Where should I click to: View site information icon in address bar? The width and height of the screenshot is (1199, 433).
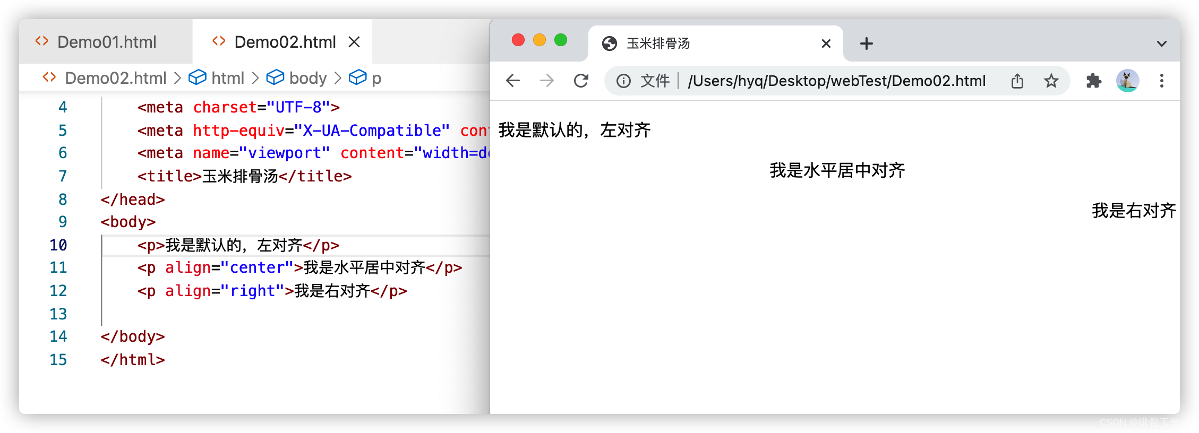coord(623,81)
